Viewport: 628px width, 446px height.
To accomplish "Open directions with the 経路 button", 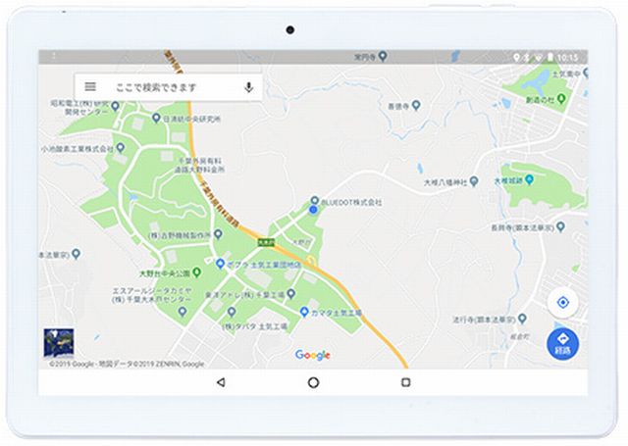I will (x=562, y=344).
